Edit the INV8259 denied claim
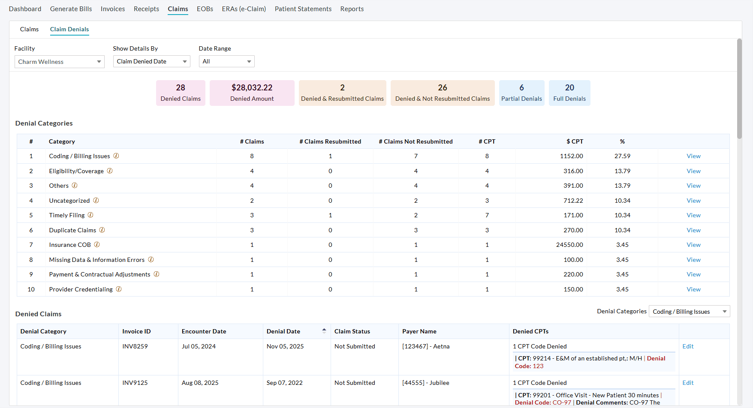This screenshot has height=408, width=753. 688,346
